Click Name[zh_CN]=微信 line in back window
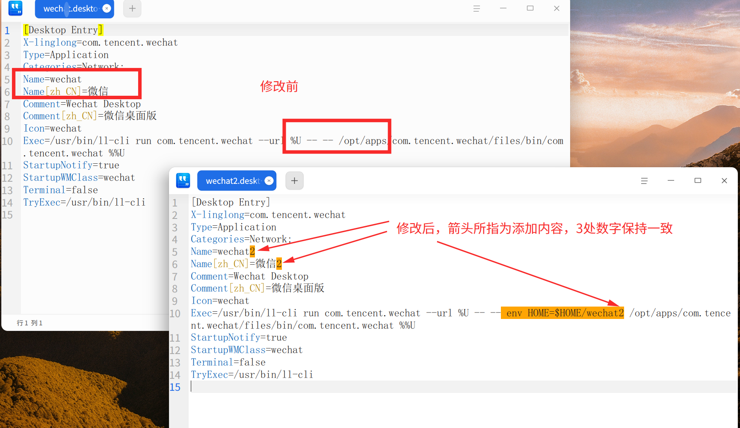Viewport: 740px width, 428px height. (65, 92)
